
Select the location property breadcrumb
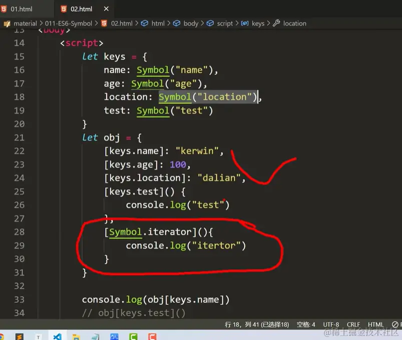[x=294, y=24]
